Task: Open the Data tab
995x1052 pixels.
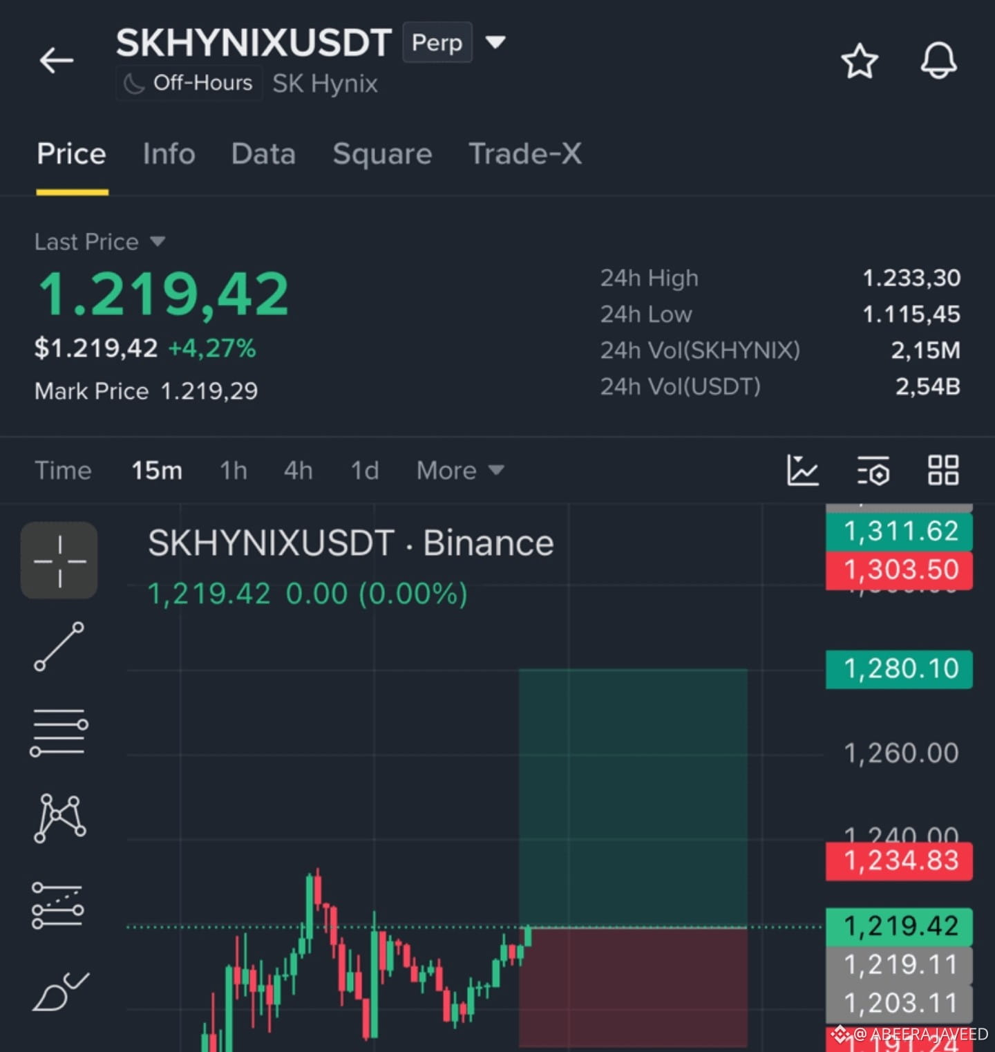Action: pos(263,154)
